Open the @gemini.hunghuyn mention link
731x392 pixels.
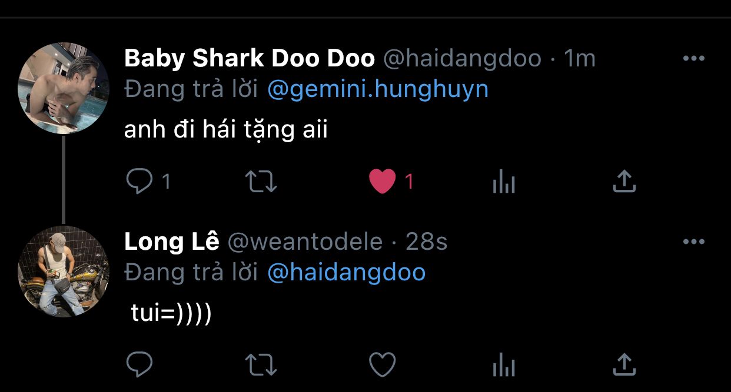point(378,90)
